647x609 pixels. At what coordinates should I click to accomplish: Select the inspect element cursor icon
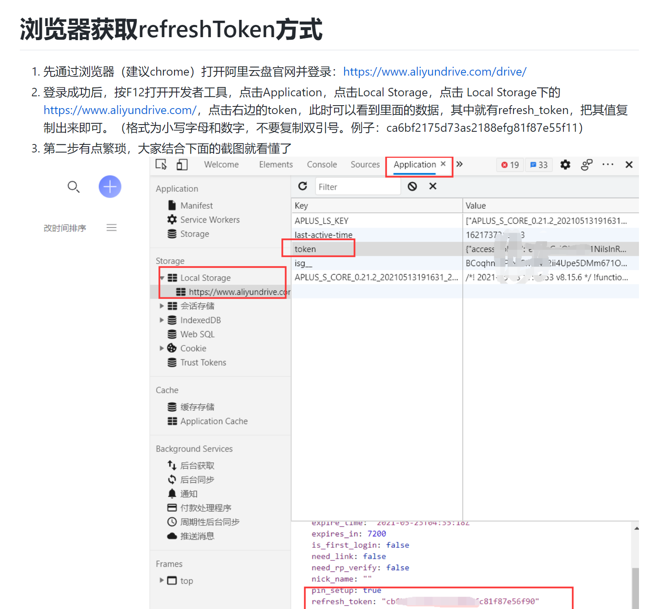tap(162, 165)
